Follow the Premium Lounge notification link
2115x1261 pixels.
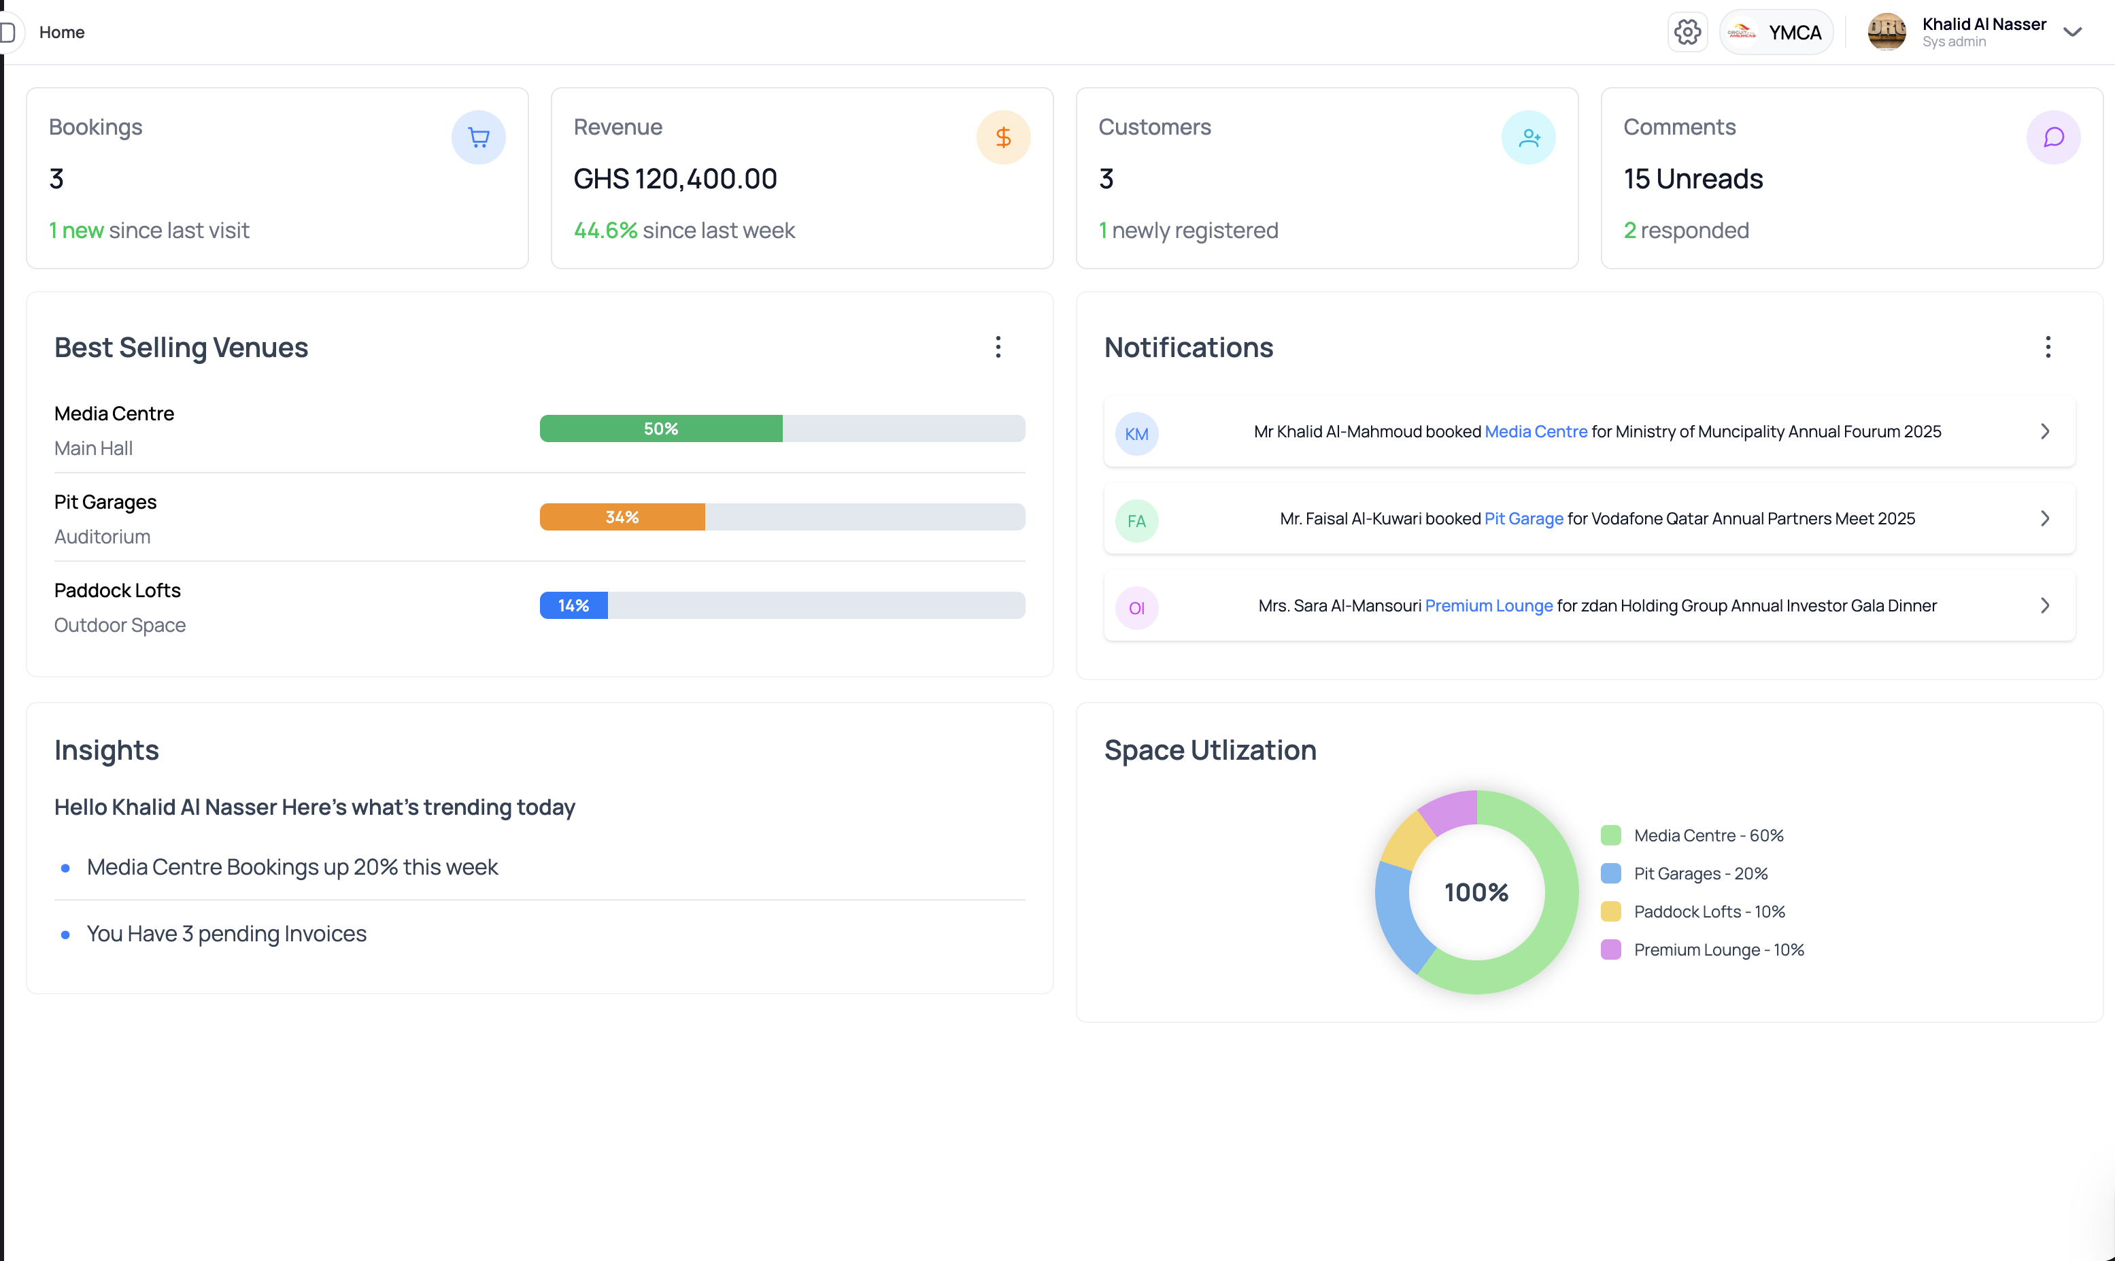click(x=1488, y=606)
